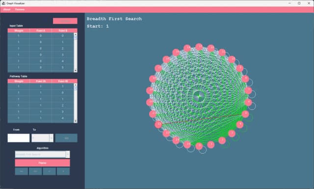
Task: Open the Themes menu
Action: (20, 9)
